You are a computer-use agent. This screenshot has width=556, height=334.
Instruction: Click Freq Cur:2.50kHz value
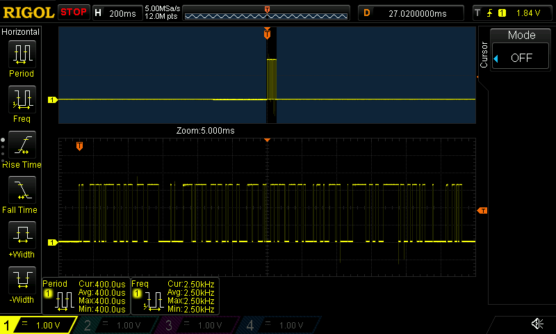(190, 284)
